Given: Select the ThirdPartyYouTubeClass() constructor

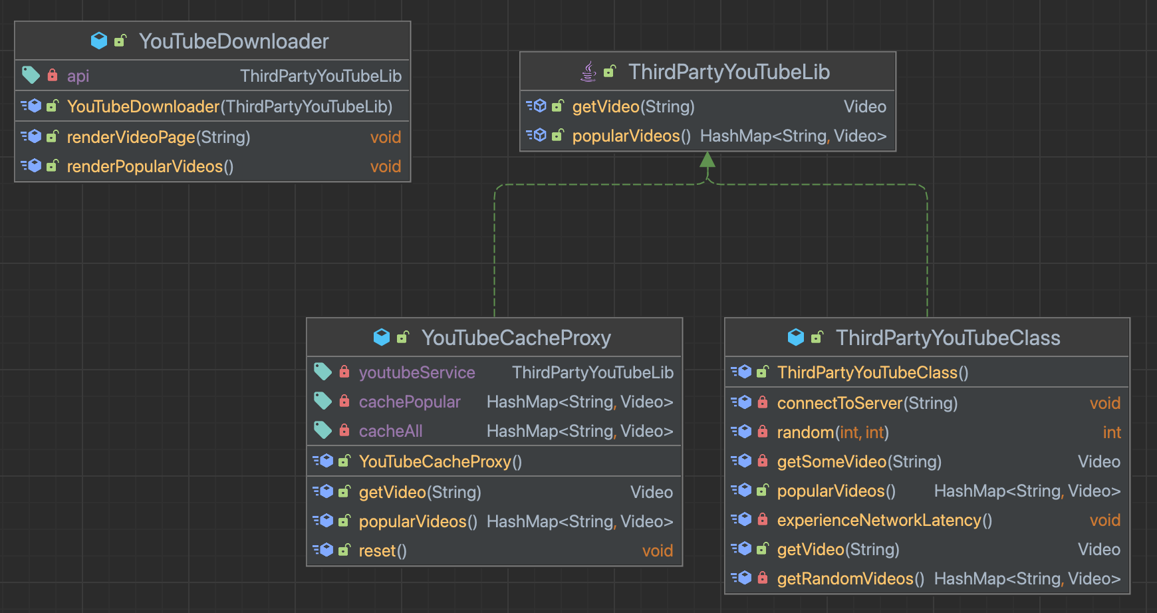Looking at the screenshot, I should tap(872, 372).
